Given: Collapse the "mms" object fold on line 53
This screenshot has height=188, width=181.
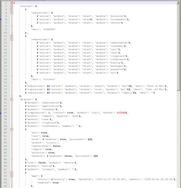Looking at the screenshot, I should (12, 175).
